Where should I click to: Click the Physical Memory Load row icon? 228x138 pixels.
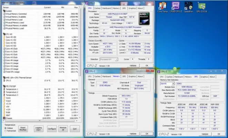pos(4,28)
